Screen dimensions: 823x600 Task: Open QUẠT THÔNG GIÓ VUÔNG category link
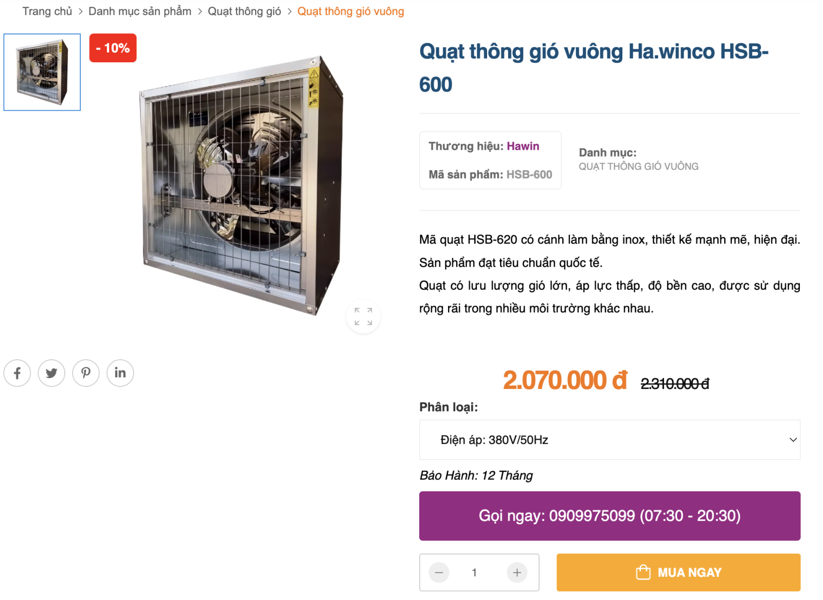(638, 166)
